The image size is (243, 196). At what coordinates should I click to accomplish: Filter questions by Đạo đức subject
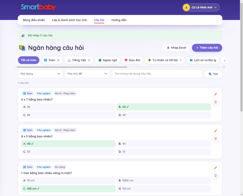click(132, 60)
